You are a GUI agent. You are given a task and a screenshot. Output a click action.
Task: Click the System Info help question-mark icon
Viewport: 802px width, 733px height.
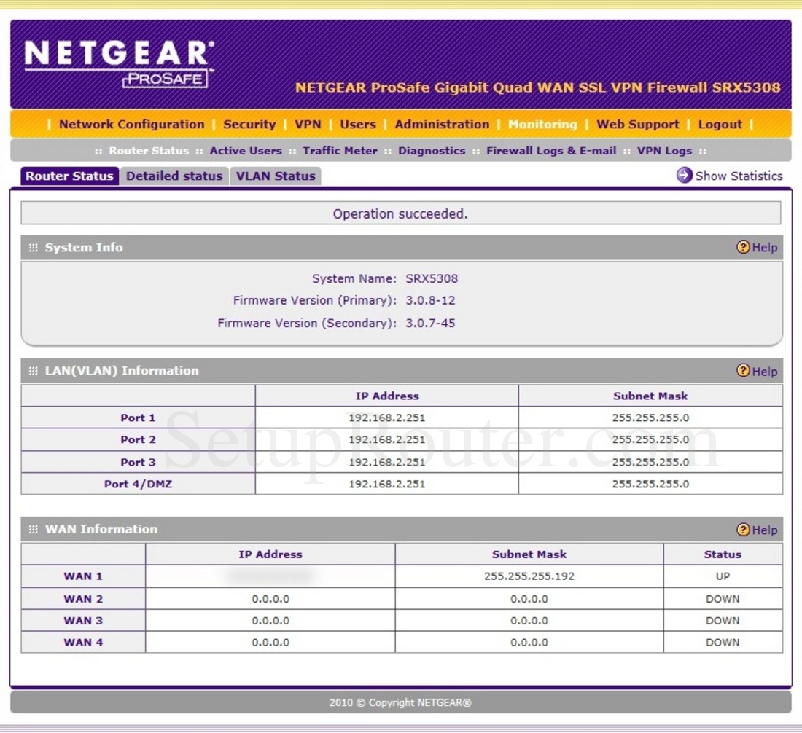coord(743,248)
